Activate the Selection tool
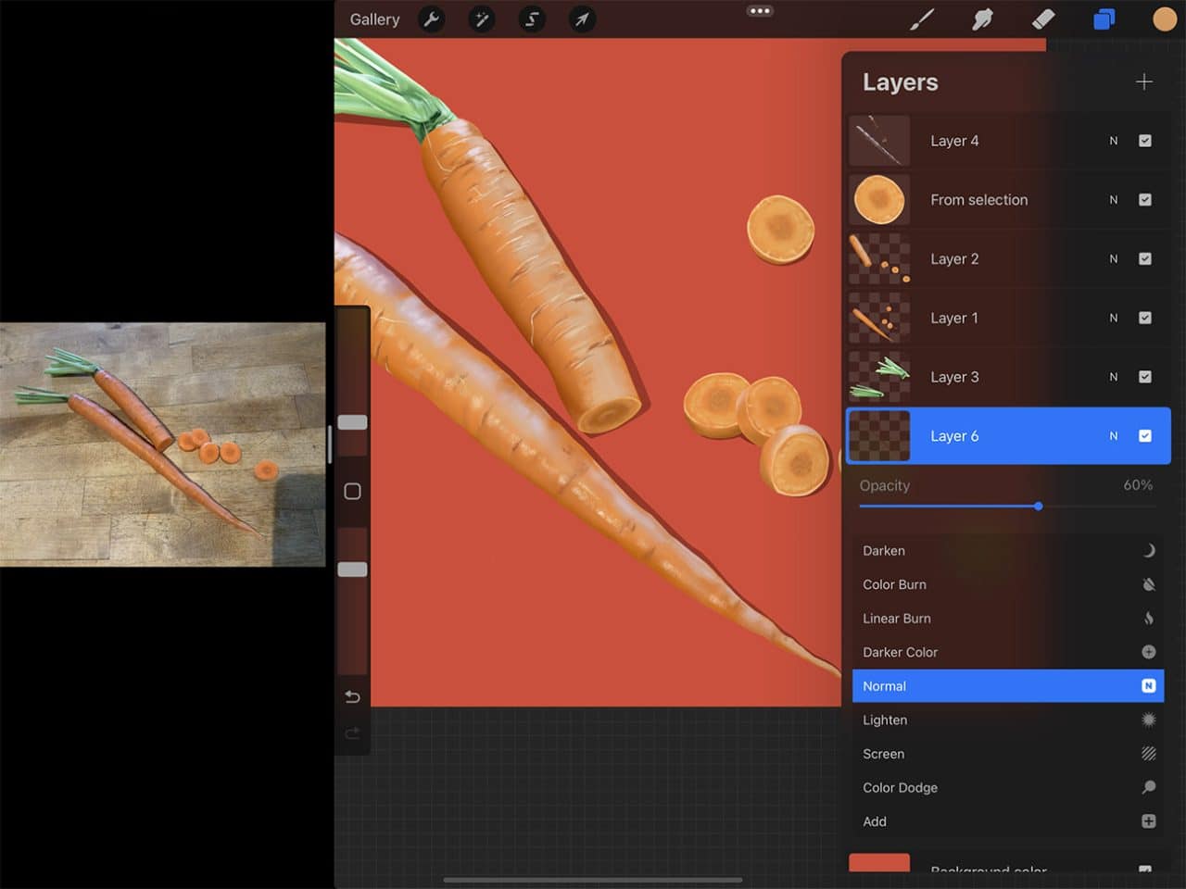Viewport: 1186px width, 889px height. 532,19
